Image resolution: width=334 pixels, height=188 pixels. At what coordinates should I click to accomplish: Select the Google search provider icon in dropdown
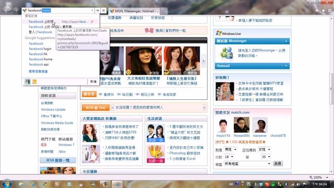pos(28,81)
